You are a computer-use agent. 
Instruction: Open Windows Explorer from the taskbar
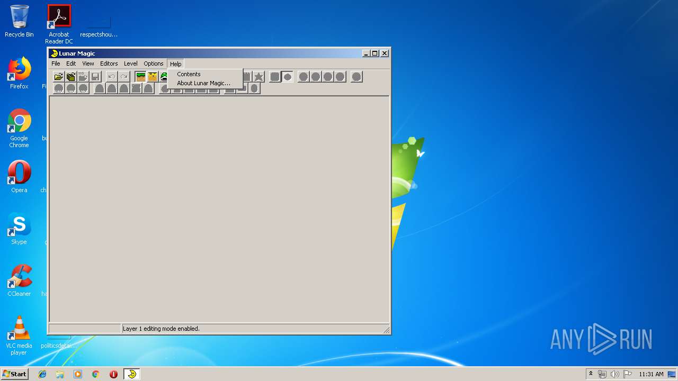(60, 374)
